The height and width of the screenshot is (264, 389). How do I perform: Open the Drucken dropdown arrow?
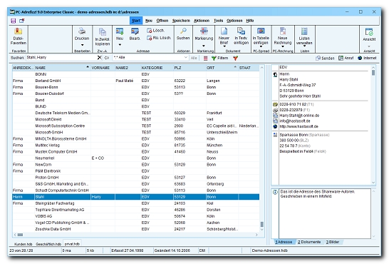pyautogui.click(x=82, y=45)
